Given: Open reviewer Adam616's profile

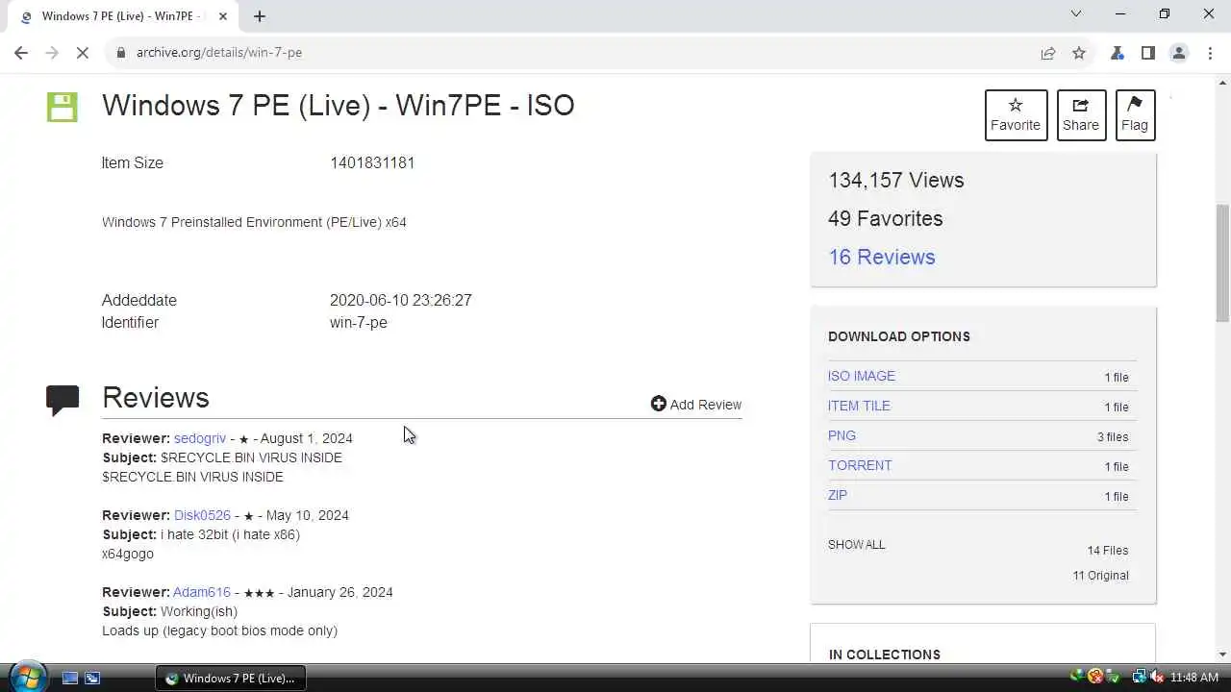Looking at the screenshot, I should [x=202, y=592].
